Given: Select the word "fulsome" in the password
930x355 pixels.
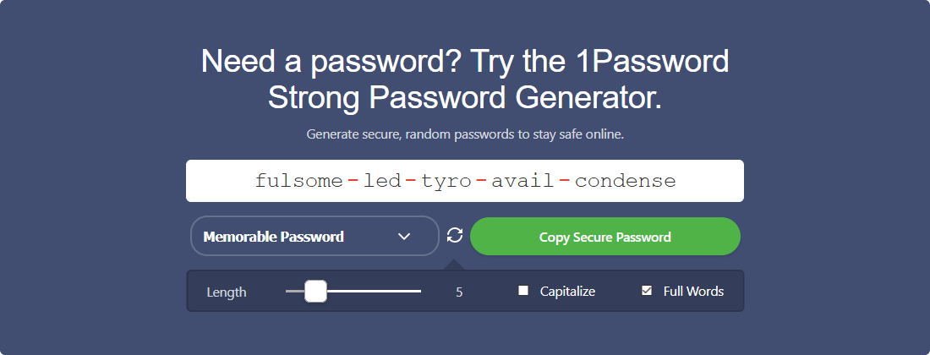Looking at the screenshot, I should pos(299,181).
